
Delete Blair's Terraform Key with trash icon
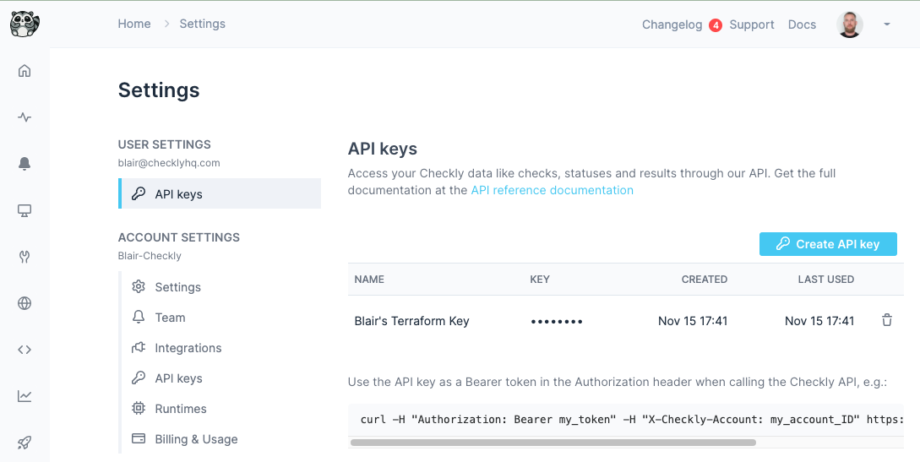click(x=887, y=320)
